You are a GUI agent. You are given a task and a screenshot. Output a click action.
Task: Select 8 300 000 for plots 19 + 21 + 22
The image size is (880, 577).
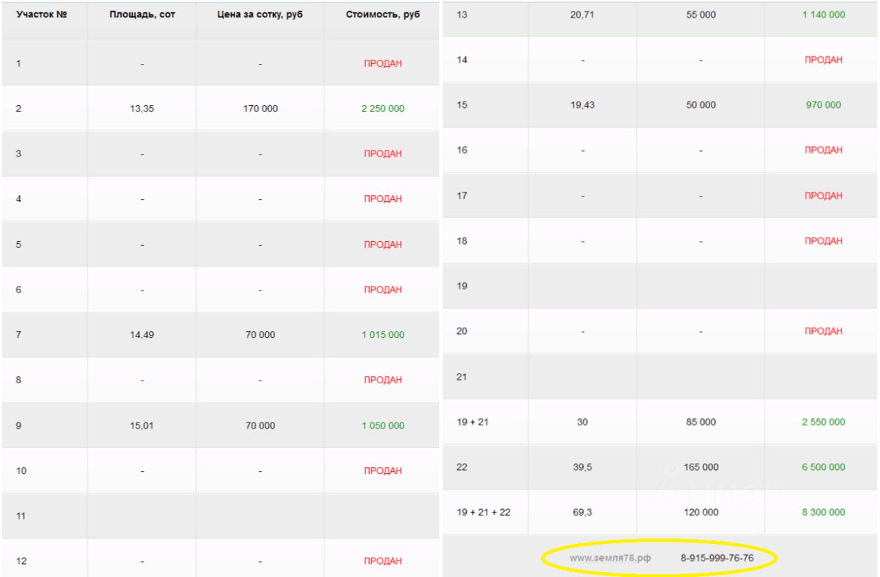click(824, 512)
